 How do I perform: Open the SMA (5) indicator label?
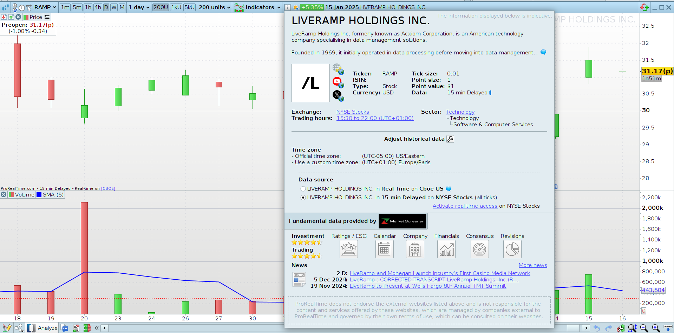(50, 195)
